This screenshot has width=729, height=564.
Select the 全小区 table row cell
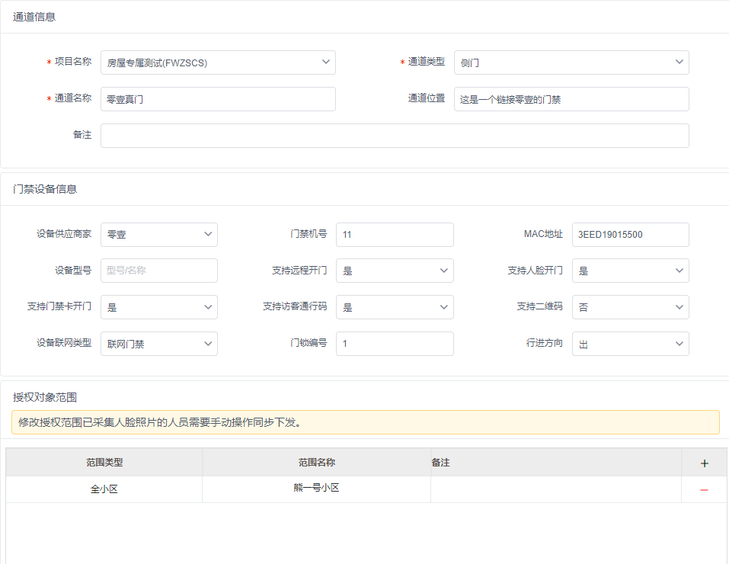coord(104,489)
